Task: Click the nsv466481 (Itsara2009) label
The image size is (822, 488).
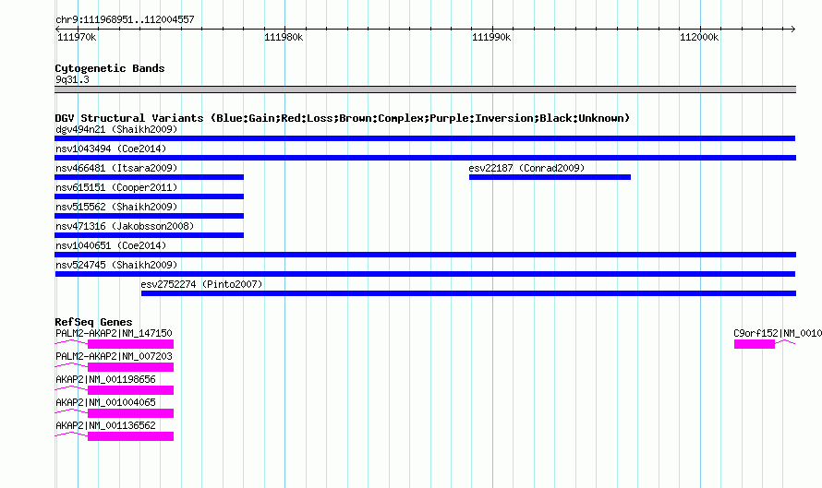Action: [116, 168]
